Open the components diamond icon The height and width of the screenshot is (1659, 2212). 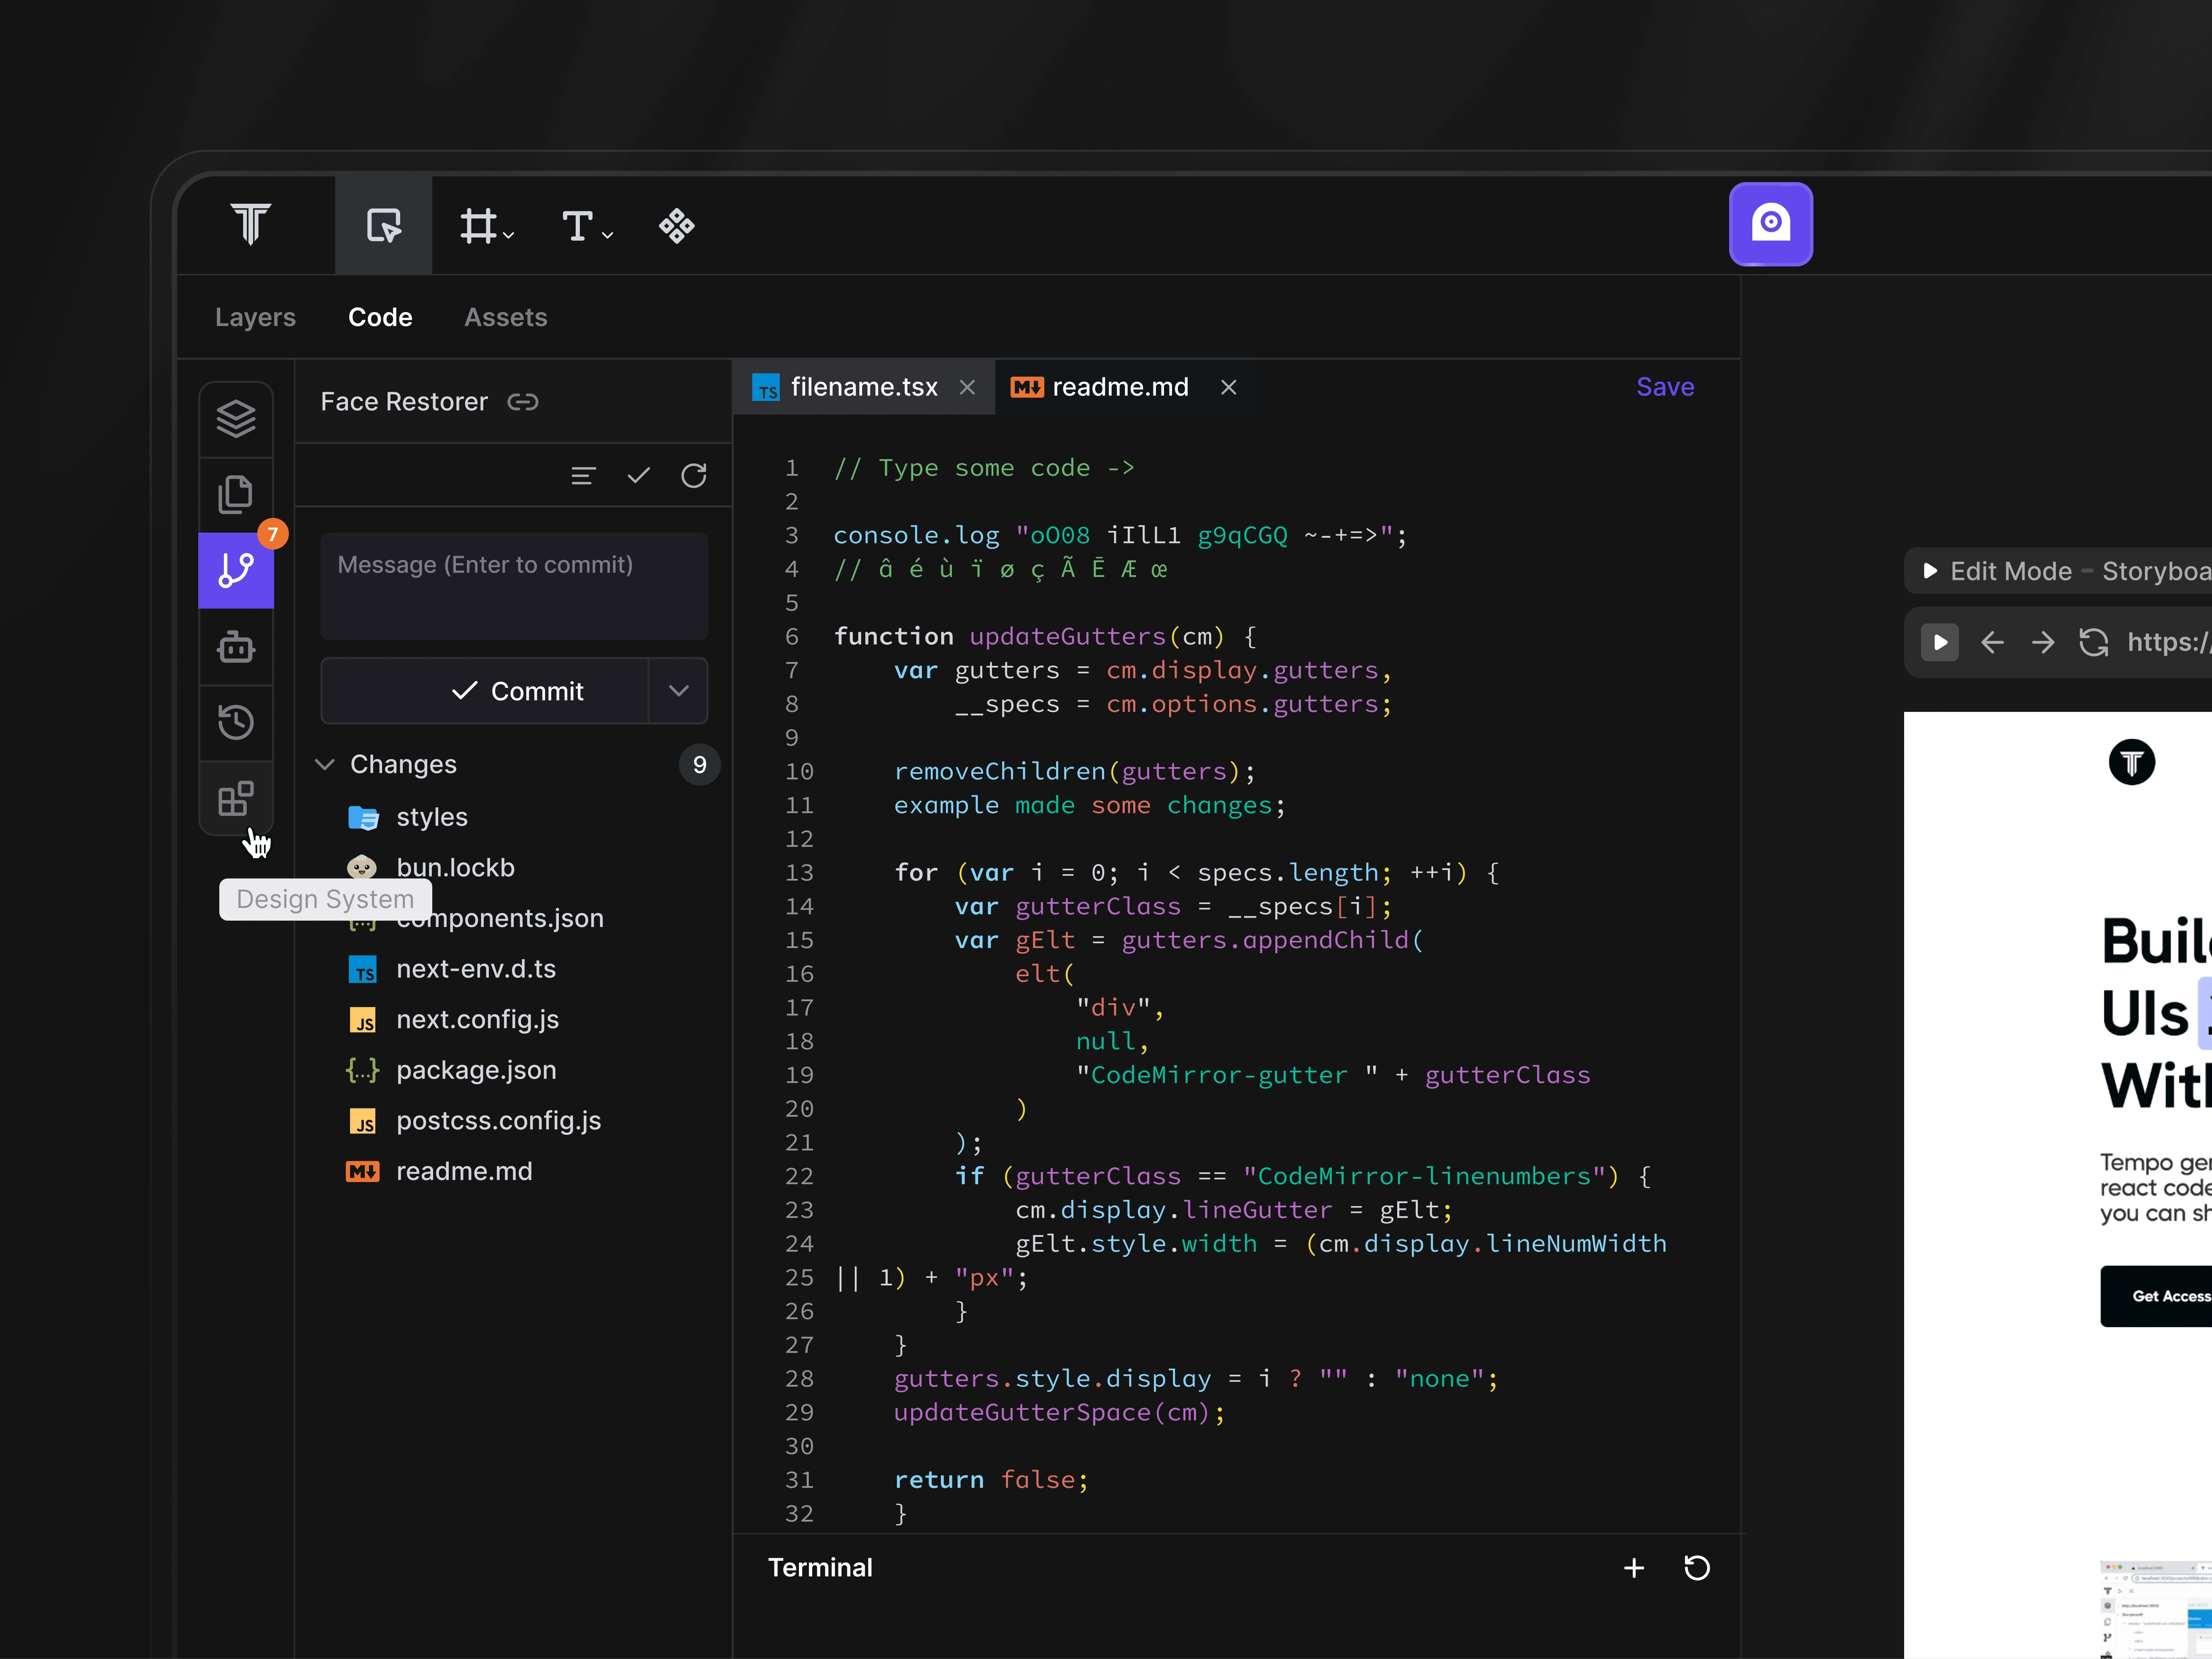coord(677,226)
